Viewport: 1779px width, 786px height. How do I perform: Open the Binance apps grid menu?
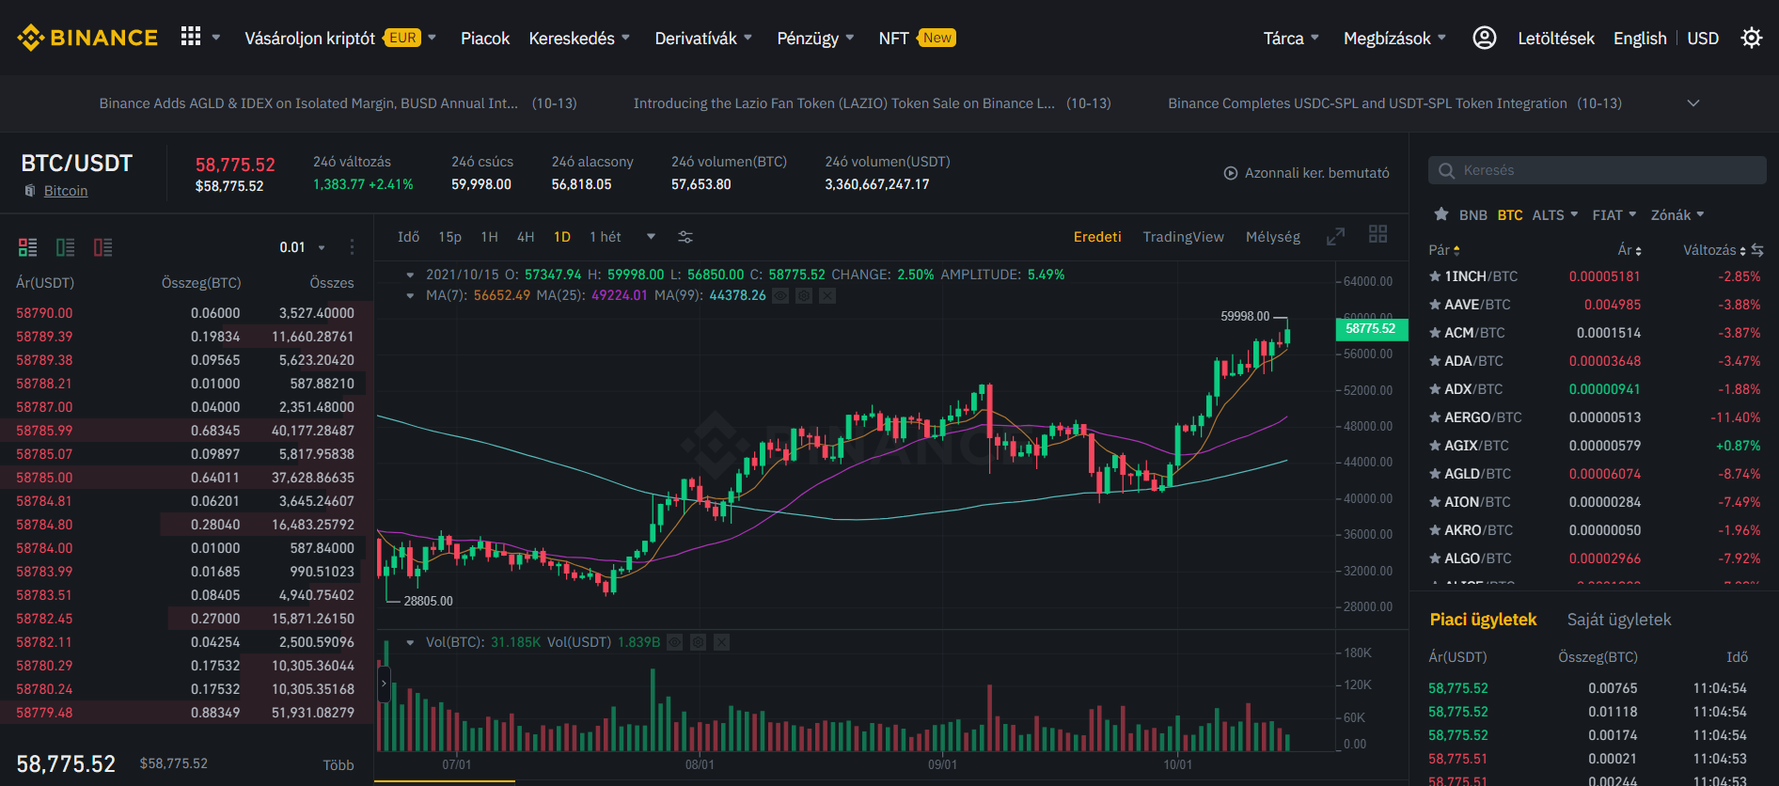coord(191,37)
